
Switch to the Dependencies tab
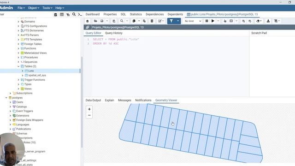[x=155, y=14]
